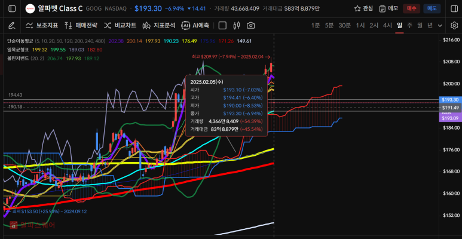This screenshot has height=239, width=462.
Task: Click the 단순이동평균 indicator label
Action: [21, 41]
